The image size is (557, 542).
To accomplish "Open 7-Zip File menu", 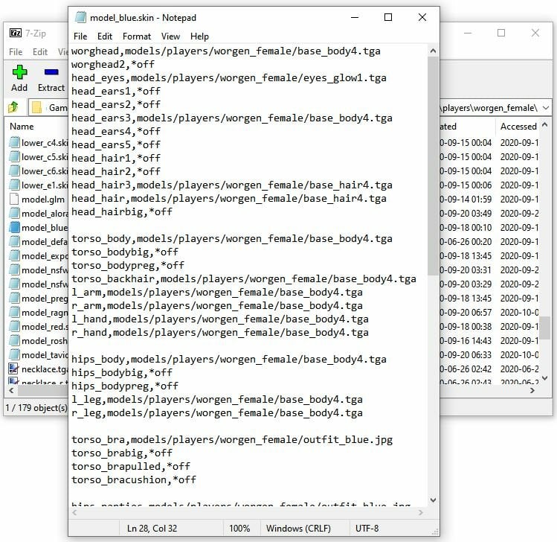I will pyautogui.click(x=16, y=52).
